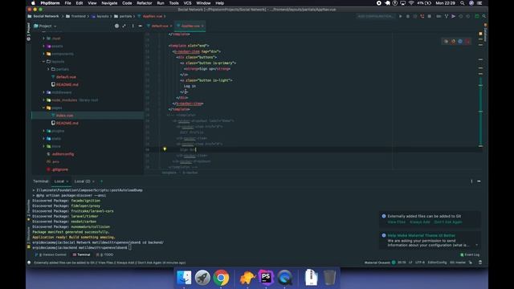The width and height of the screenshot is (514, 289).
Task: Expand the assets folder
Action: point(43,46)
